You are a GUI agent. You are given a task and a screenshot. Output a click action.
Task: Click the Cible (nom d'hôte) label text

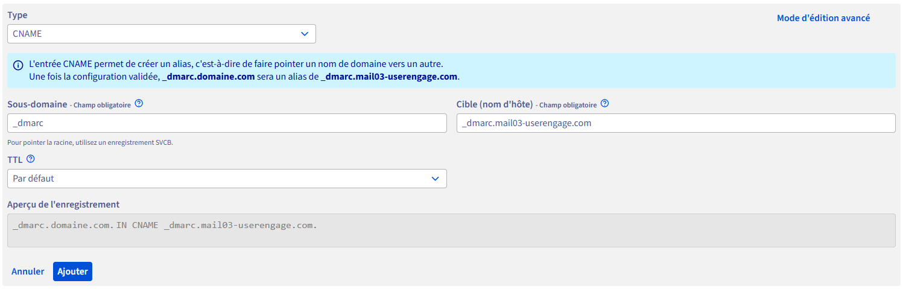495,104
